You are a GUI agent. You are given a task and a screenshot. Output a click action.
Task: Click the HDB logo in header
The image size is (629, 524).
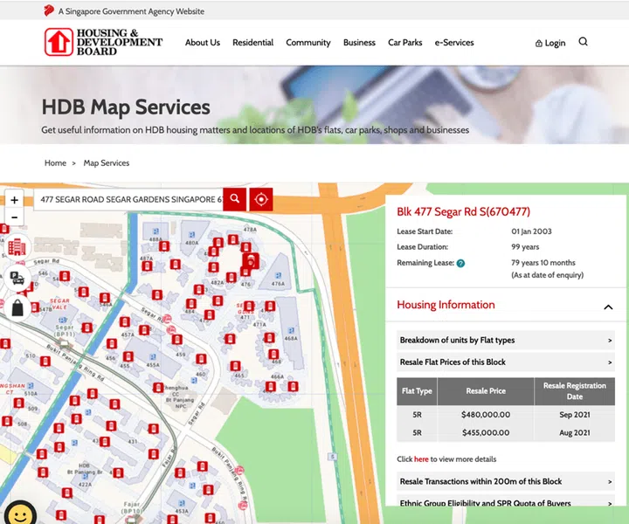(x=103, y=42)
